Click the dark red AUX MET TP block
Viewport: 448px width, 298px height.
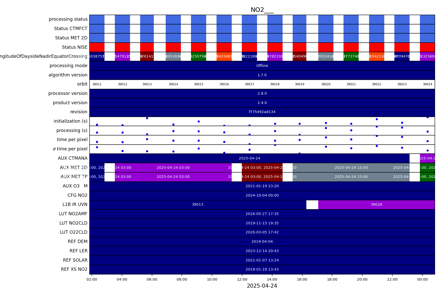(x=262, y=177)
